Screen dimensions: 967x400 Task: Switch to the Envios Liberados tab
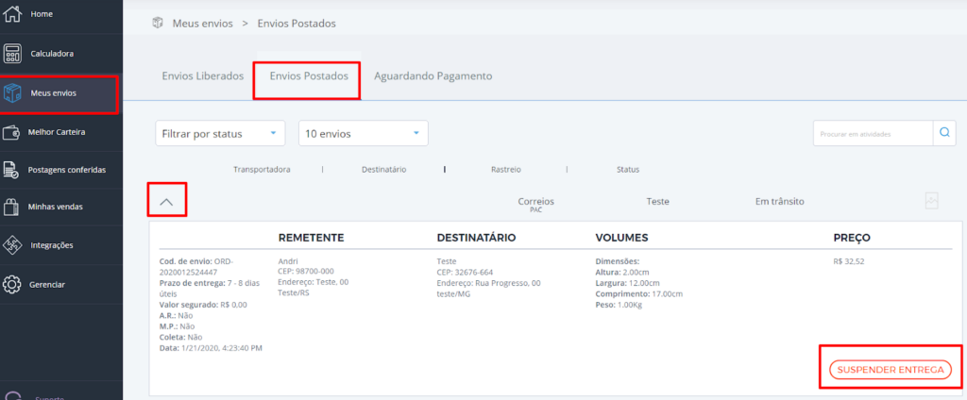pyautogui.click(x=203, y=76)
